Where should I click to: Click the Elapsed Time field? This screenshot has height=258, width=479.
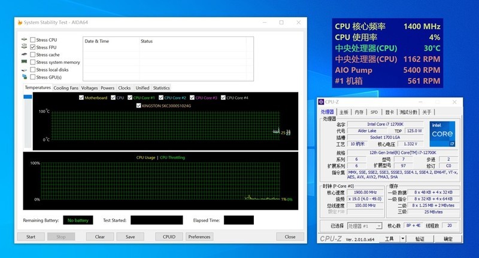(x=238, y=220)
